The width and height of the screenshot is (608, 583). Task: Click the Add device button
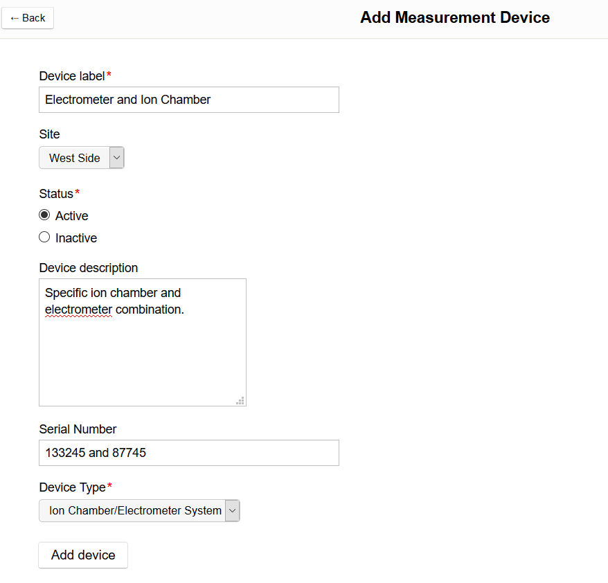tap(83, 555)
